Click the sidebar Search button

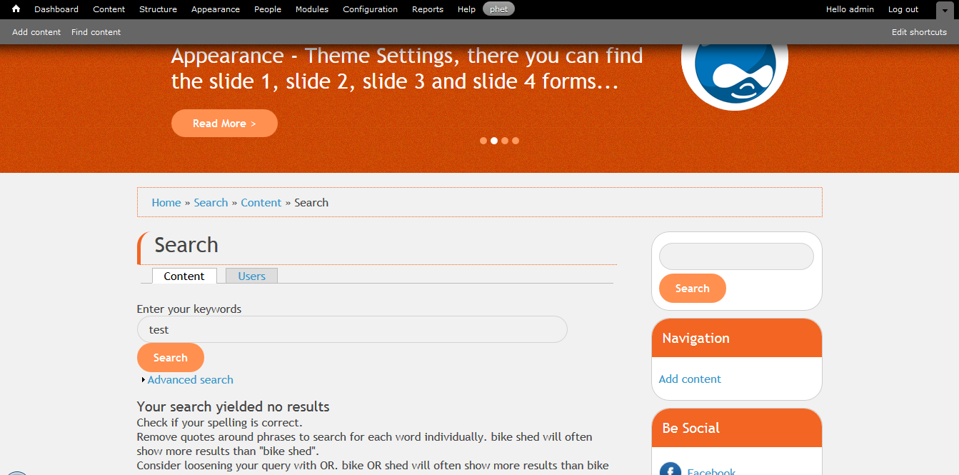[x=693, y=289]
